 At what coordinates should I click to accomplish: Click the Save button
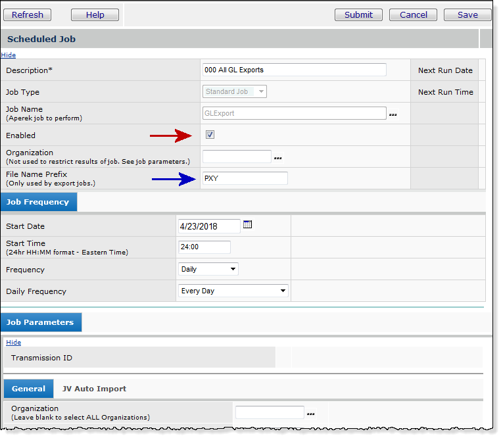click(x=467, y=14)
